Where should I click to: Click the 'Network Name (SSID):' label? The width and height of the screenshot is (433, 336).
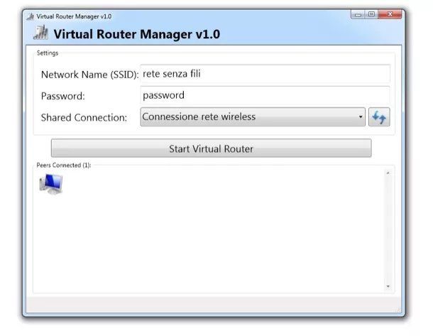[89, 75]
